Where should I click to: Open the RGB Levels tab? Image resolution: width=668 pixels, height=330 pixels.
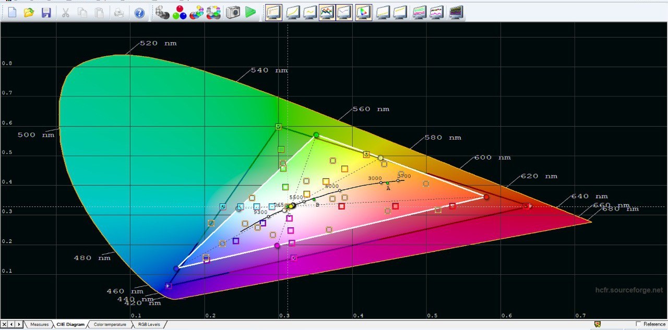(149, 324)
